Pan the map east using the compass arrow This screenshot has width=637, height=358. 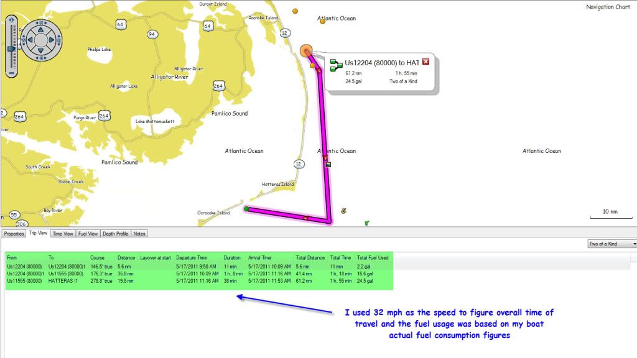coord(50,39)
